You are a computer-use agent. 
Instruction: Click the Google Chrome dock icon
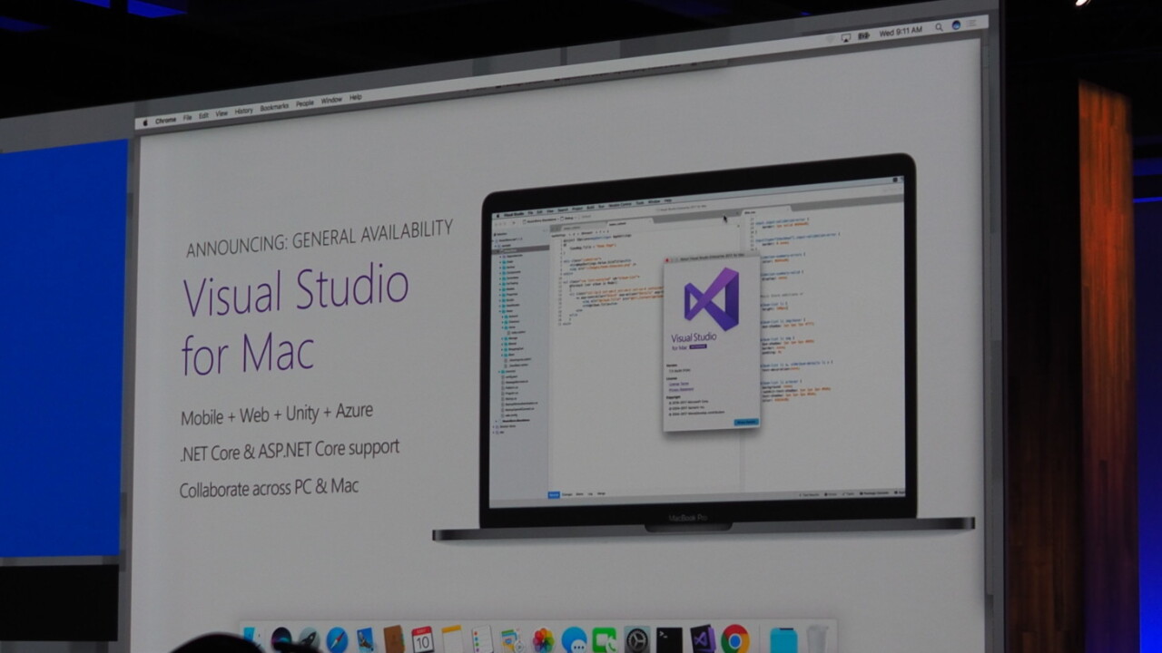[735, 638]
